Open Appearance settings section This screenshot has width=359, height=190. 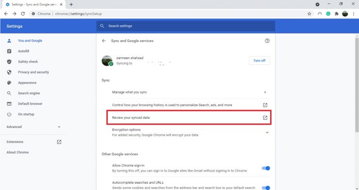(27, 83)
